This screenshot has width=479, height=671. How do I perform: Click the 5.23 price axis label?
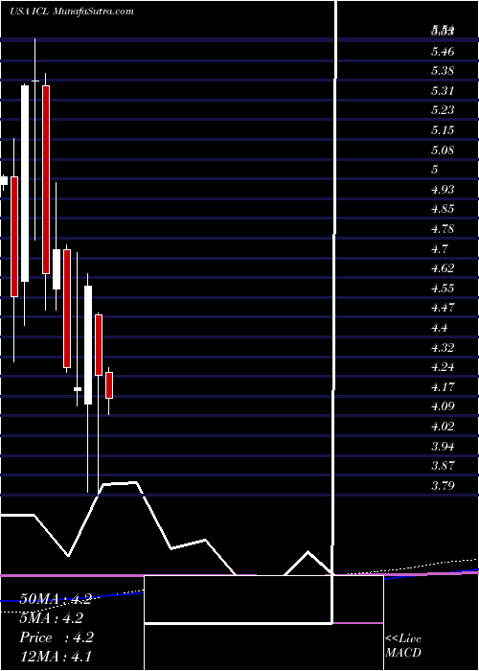click(x=443, y=110)
